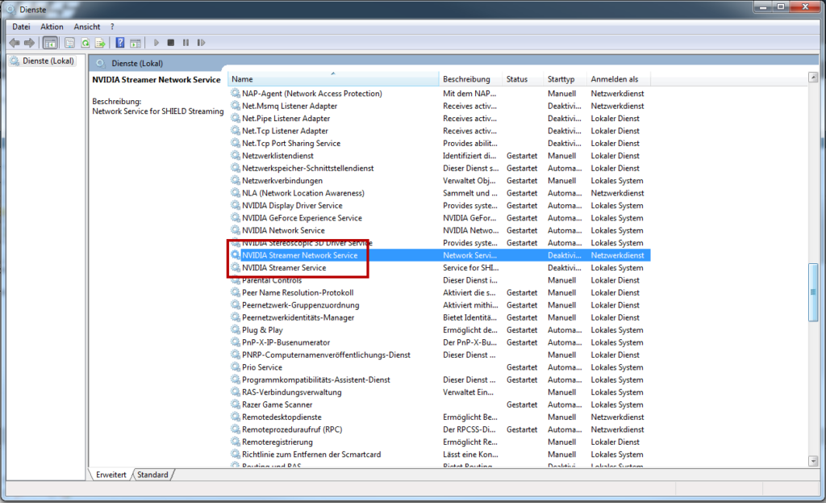Refresh the services list
The height and width of the screenshot is (503, 826).
pyautogui.click(x=85, y=41)
